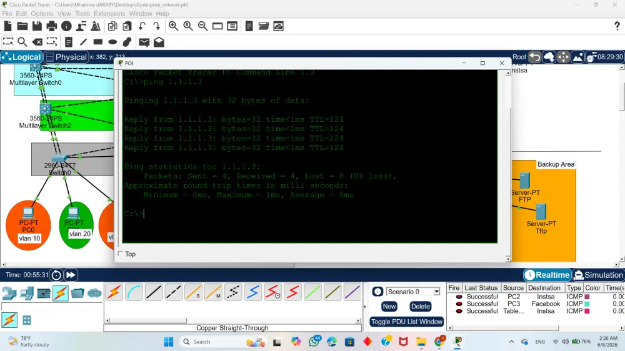Reset workspace zoom
The image size is (625, 351).
click(x=188, y=26)
